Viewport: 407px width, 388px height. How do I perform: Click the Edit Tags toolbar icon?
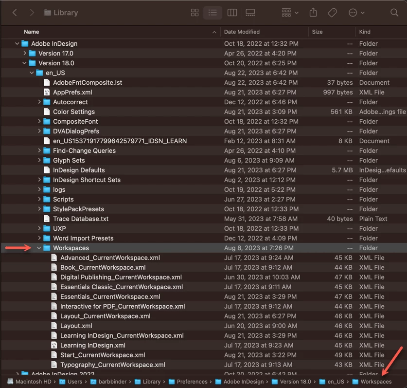[x=332, y=13]
